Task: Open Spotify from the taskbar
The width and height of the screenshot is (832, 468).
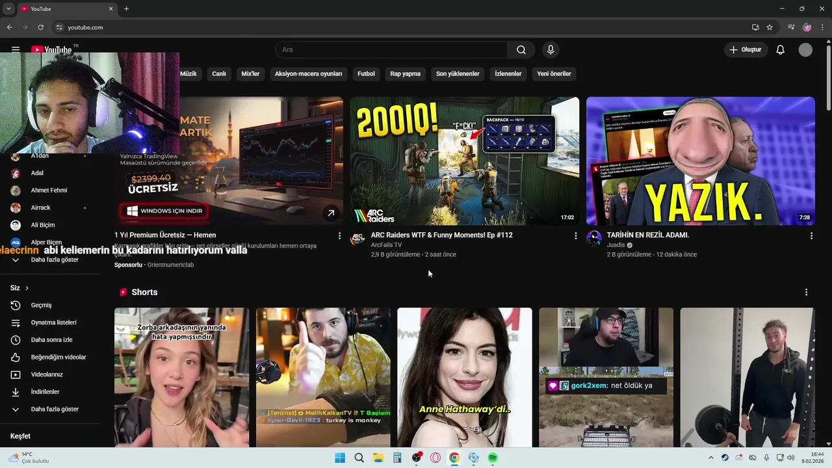Action: (493, 458)
